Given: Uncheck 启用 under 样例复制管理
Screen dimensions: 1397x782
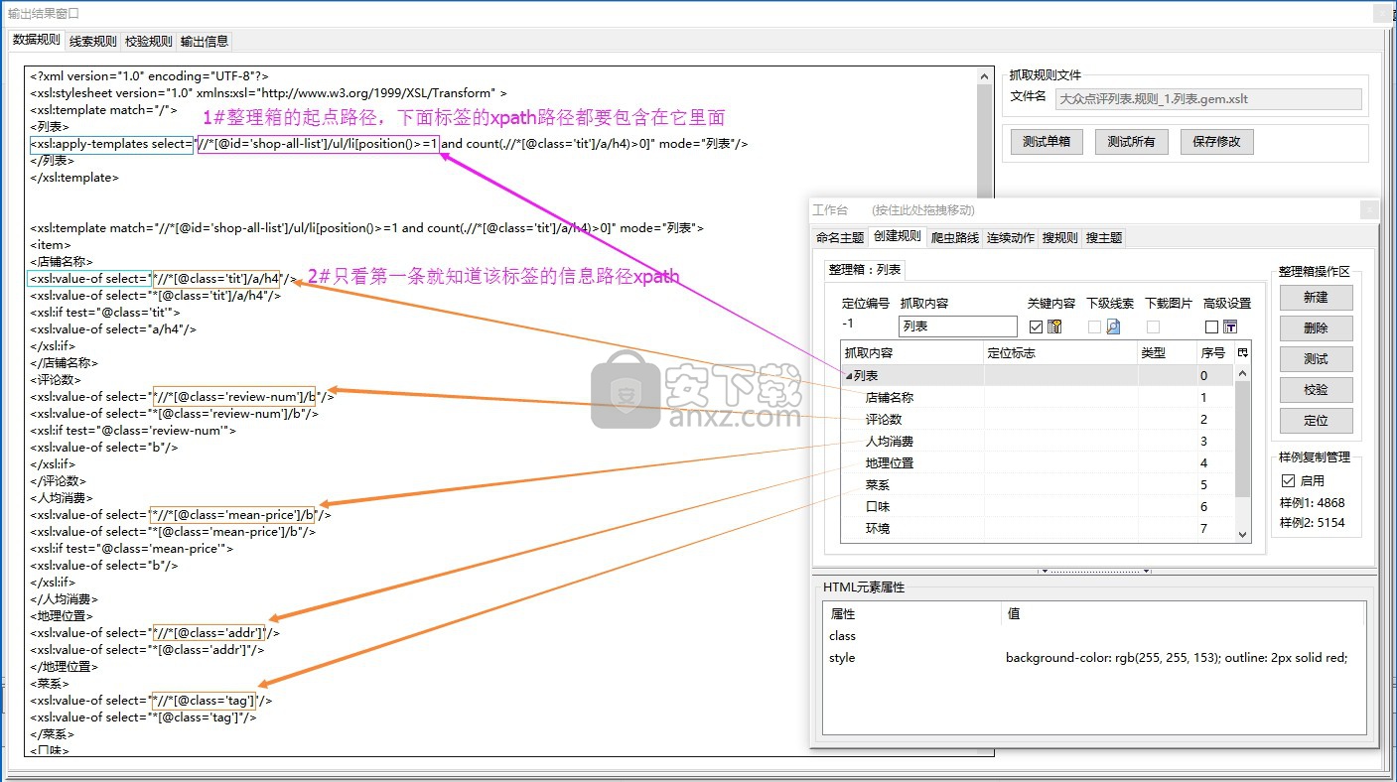Looking at the screenshot, I should [x=1288, y=481].
